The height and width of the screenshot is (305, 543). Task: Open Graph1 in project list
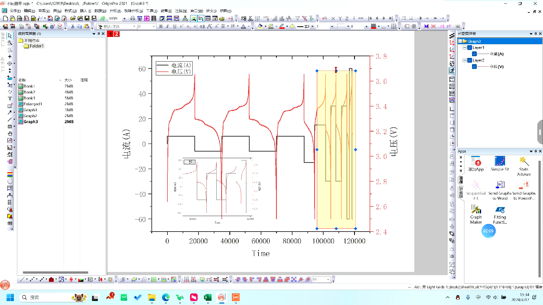(x=30, y=110)
